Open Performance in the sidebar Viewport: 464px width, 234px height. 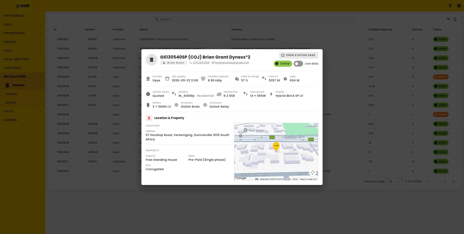tap(14, 16)
